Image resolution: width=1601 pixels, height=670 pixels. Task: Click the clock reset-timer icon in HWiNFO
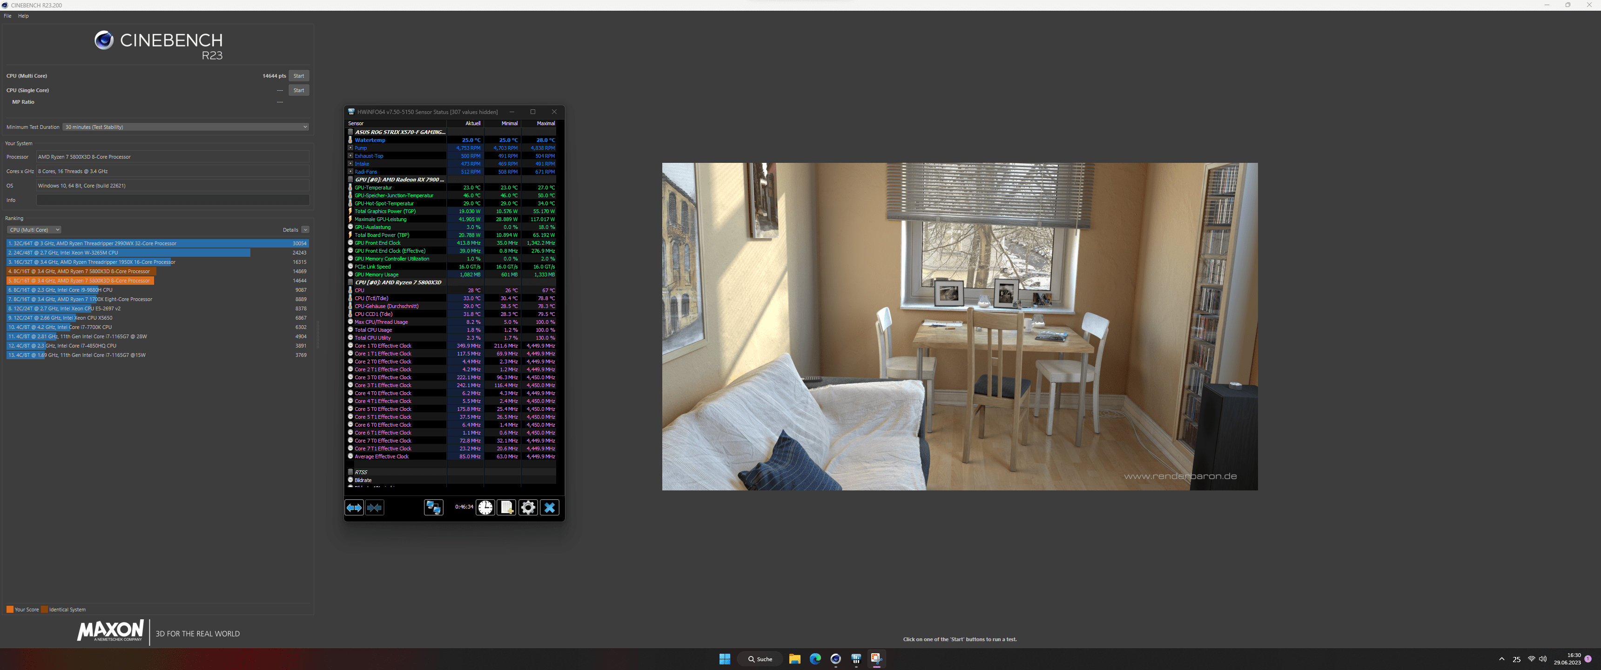pos(485,508)
